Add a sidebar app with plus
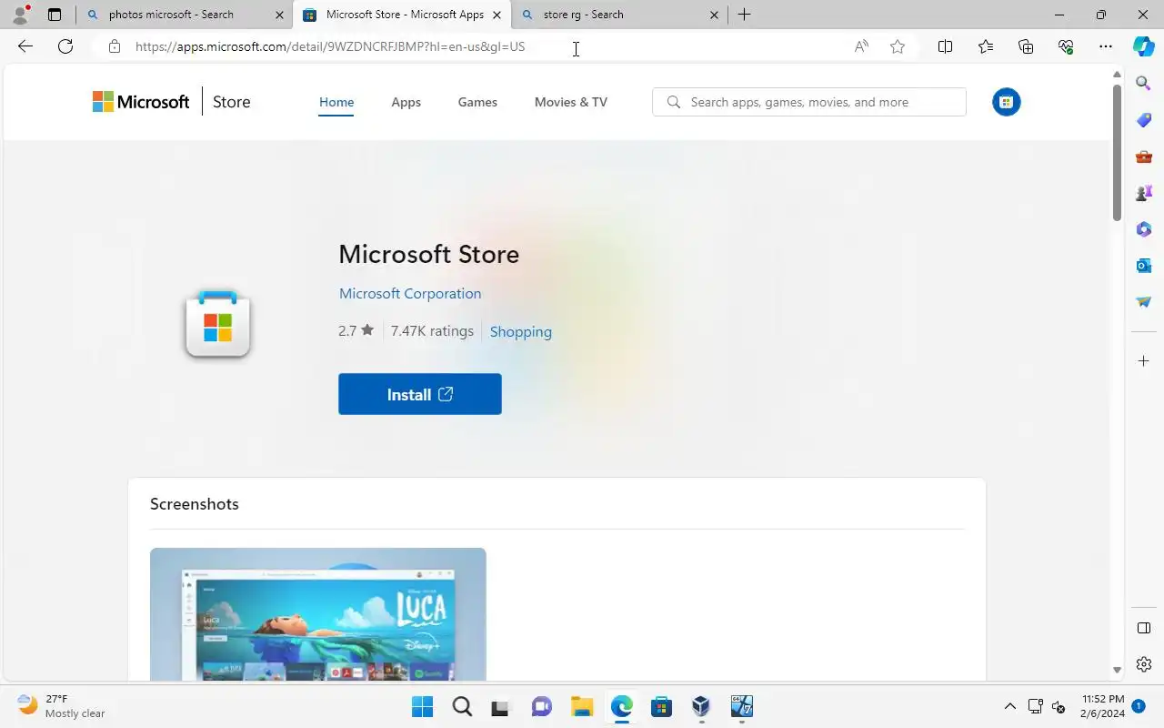This screenshot has width=1164, height=728. [x=1144, y=361]
